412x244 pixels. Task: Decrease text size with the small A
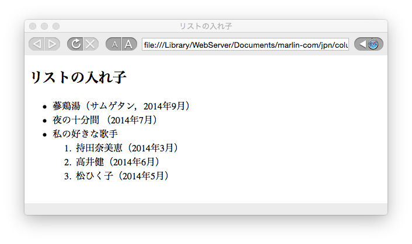click(x=114, y=44)
